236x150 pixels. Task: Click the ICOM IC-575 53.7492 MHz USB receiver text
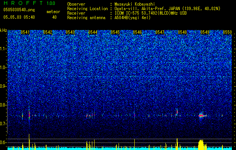click(150, 13)
